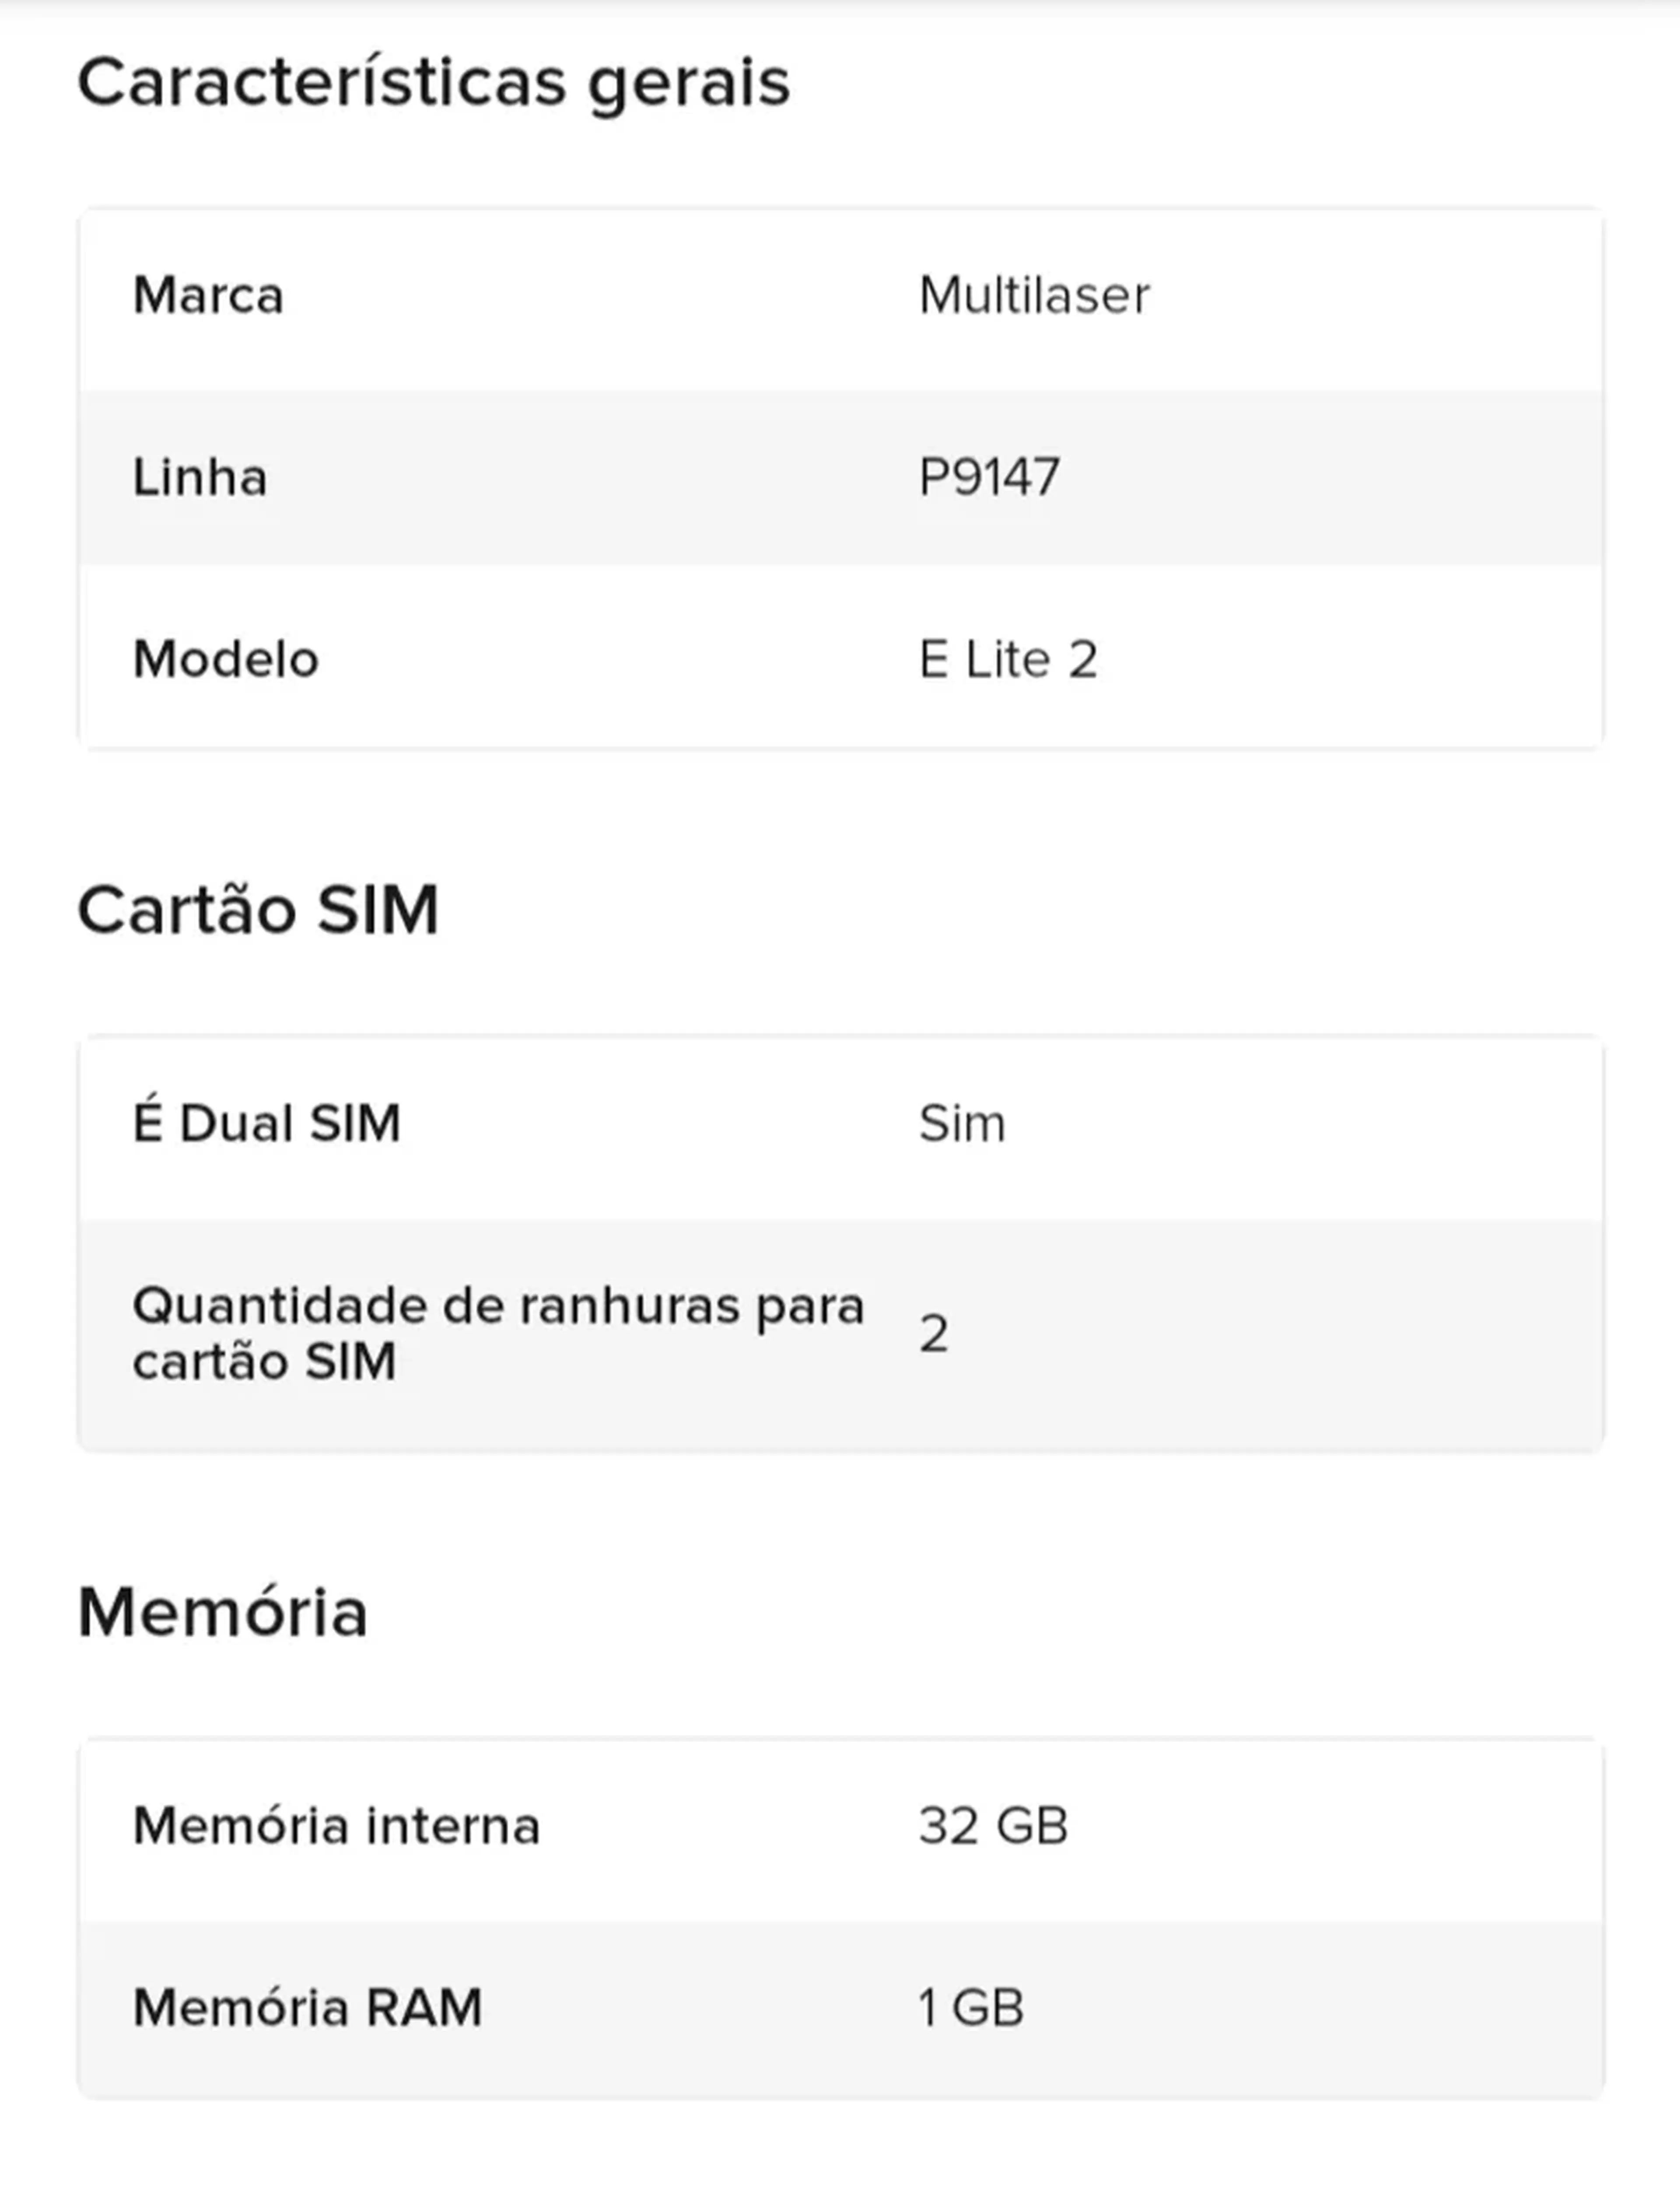
Task: Select the SIM slot quantity value 2
Action: coord(934,1334)
